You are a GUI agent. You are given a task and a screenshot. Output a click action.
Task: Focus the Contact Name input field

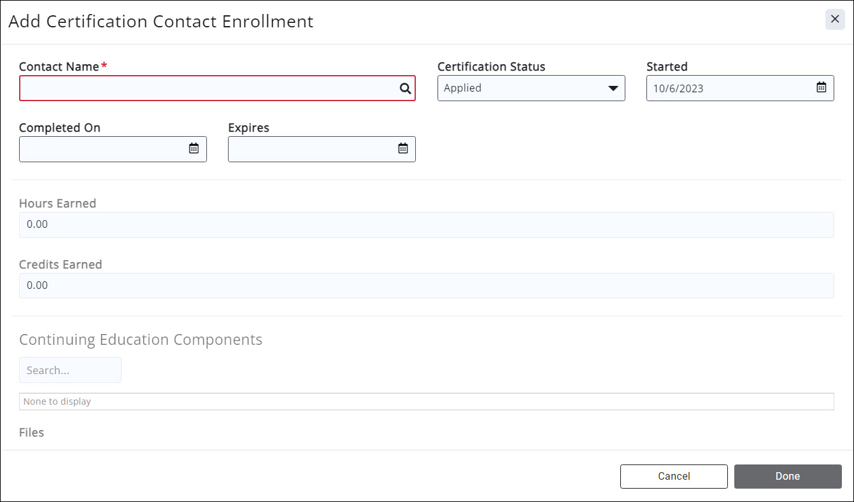tap(207, 88)
